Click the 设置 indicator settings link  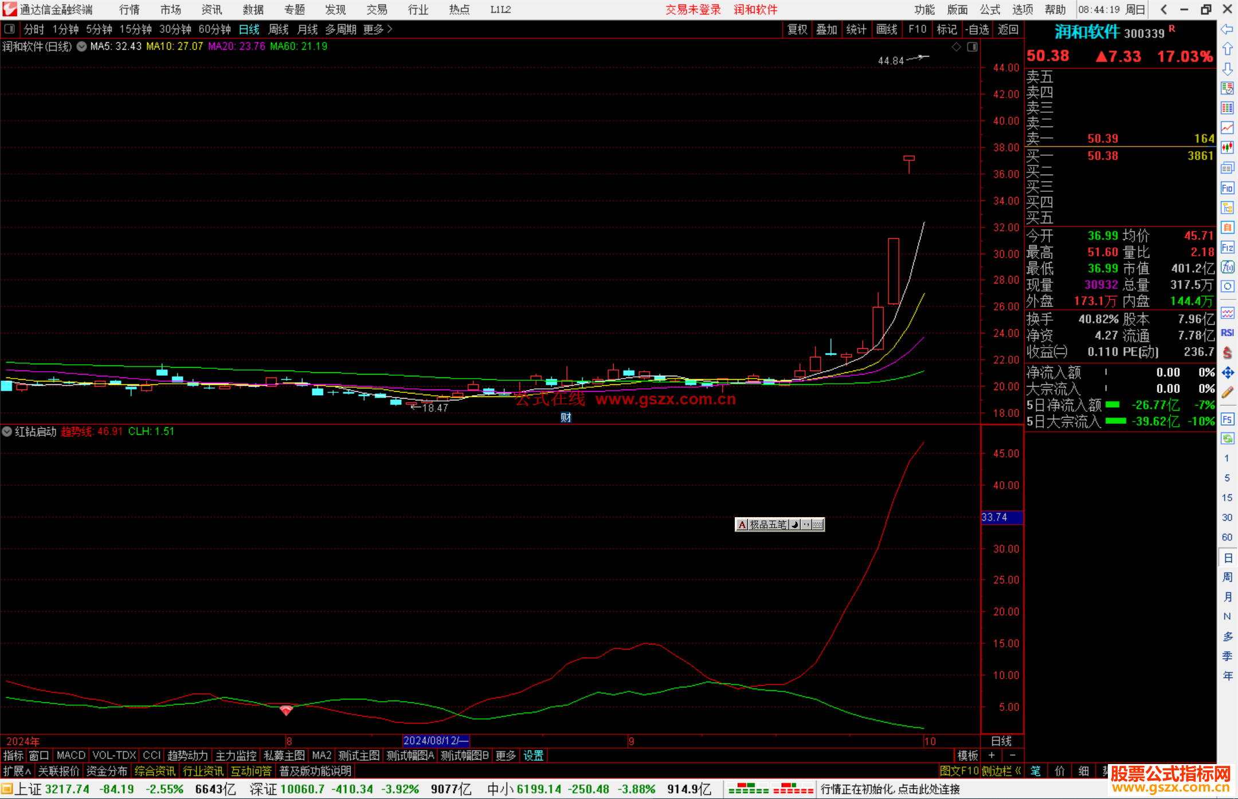(x=533, y=755)
